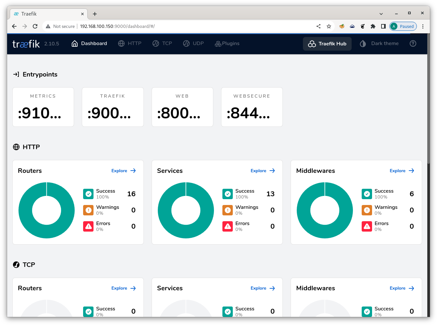437x325 pixels.
Task: Click TCP Middlewares Success check icon
Action: point(367,311)
